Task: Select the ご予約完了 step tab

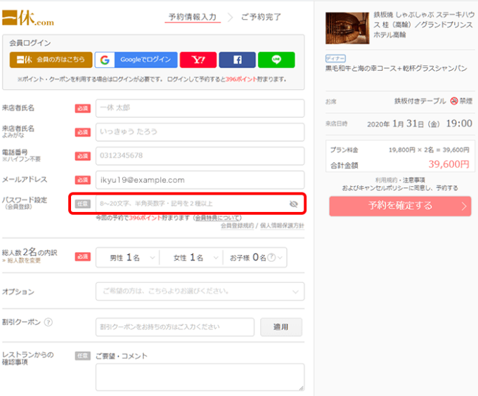Action: (261, 17)
